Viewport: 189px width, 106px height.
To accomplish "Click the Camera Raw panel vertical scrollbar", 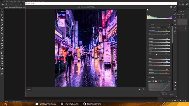I will 172,35.
